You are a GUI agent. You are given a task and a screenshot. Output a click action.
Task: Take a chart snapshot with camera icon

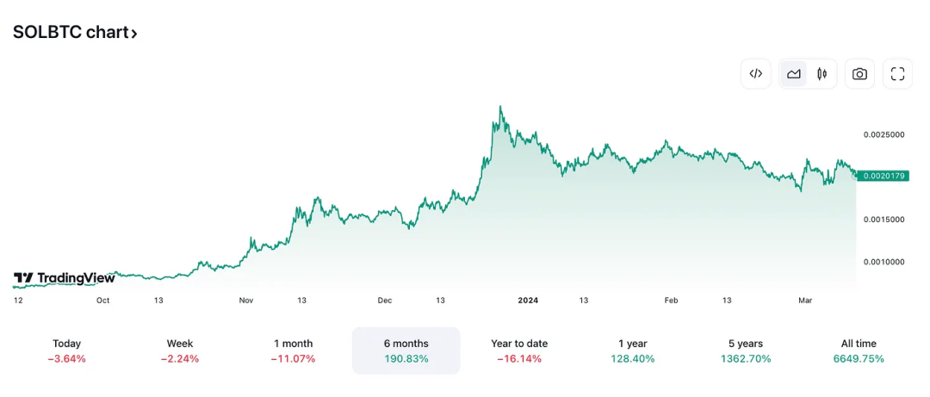859,74
